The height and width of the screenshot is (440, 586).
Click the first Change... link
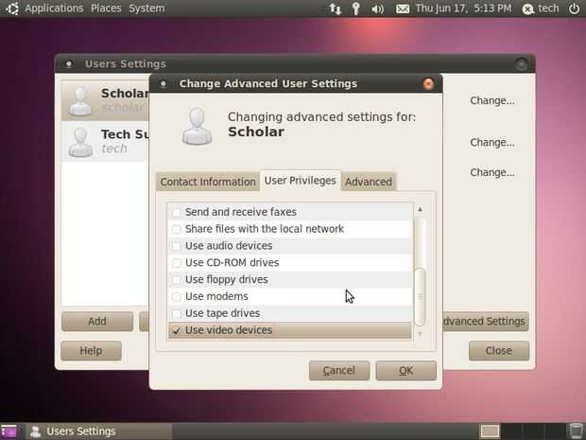(x=491, y=100)
